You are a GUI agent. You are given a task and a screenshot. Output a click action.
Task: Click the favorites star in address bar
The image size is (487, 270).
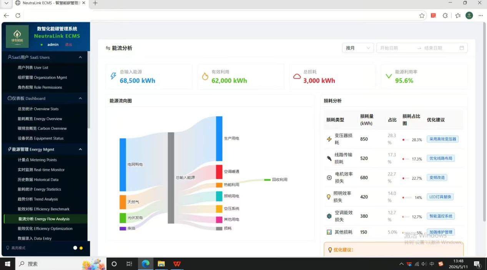(x=422, y=16)
